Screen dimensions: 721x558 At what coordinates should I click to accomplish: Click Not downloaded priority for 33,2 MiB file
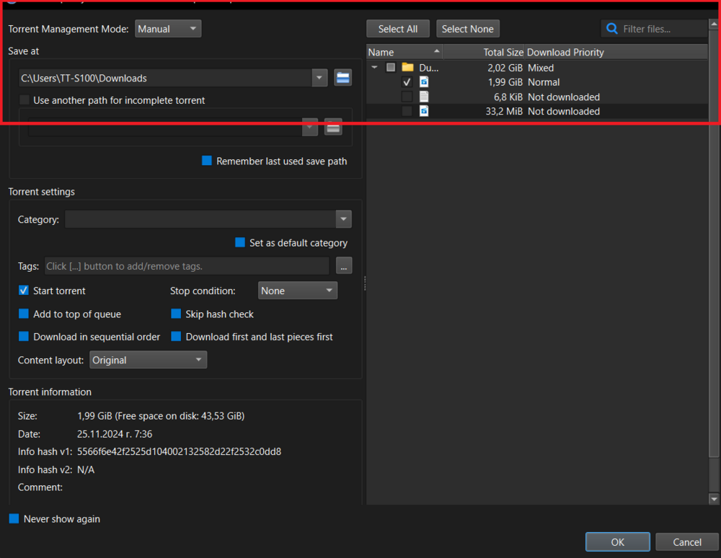coord(564,111)
